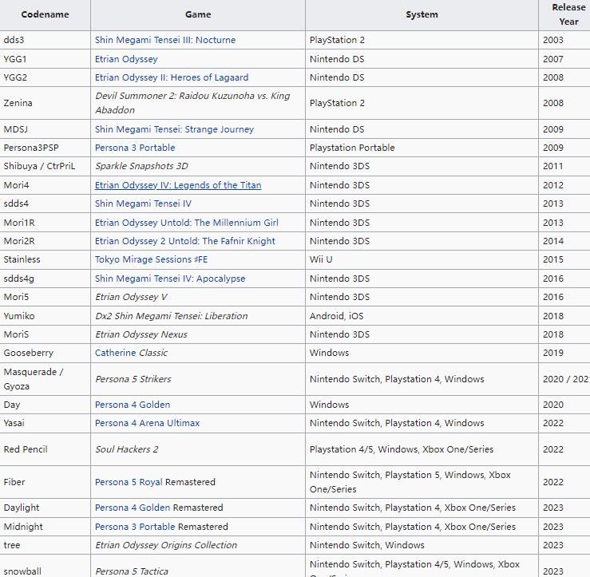Select the MDSJ codename cell
This screenshot has width=590, height=577.
[46, 129]
